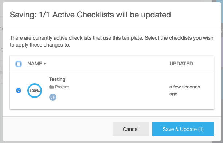Click the description text about active checklists
223x143 pixels.
[111, 41]
